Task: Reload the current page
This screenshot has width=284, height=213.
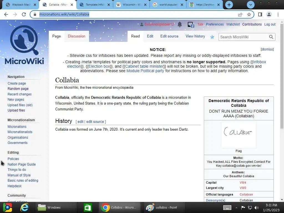Action: [24, 14]
